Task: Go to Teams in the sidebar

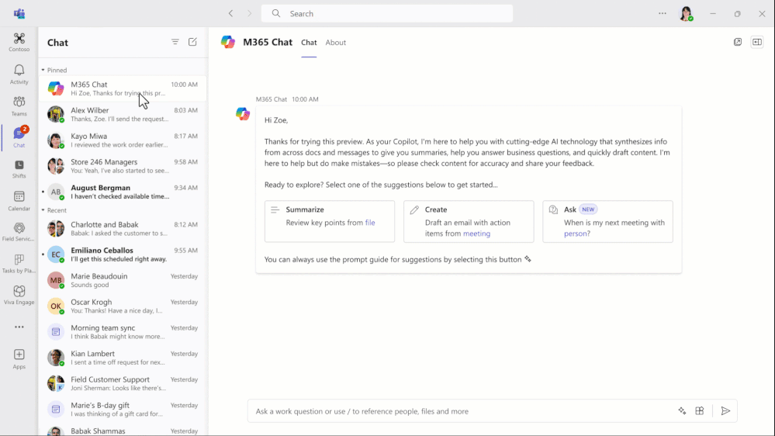Action: click(x=19, y=106)
